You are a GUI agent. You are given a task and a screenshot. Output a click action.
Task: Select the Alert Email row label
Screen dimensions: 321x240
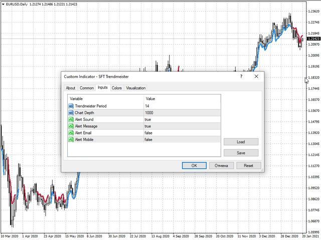pyautogui.click(x=83, y=133)
